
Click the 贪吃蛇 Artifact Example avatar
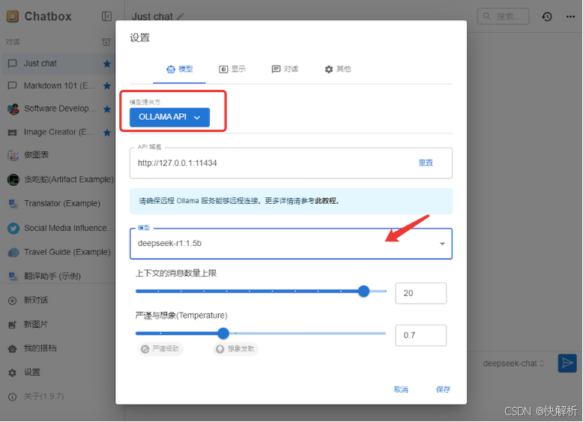pos(13,180)
